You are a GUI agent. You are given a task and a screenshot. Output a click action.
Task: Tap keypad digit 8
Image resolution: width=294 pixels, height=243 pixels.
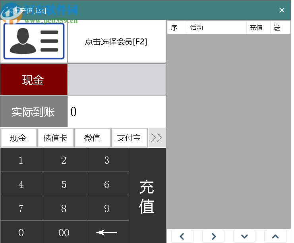tap(64, 208)
